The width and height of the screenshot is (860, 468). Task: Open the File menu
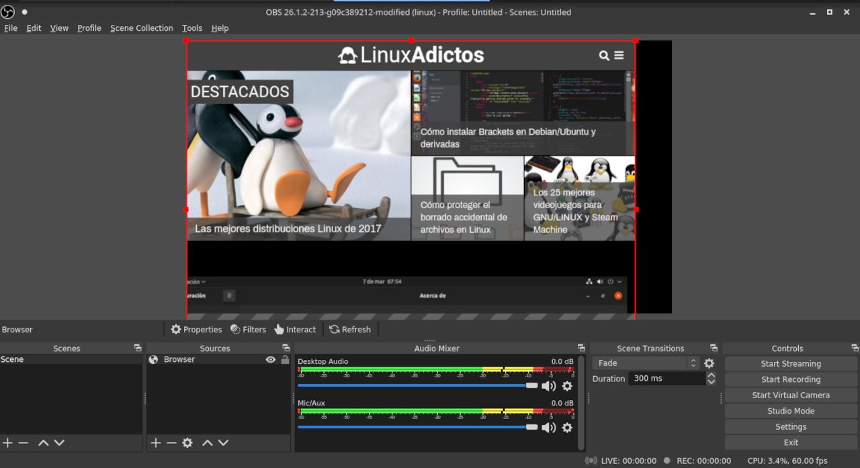pos(11,28)
